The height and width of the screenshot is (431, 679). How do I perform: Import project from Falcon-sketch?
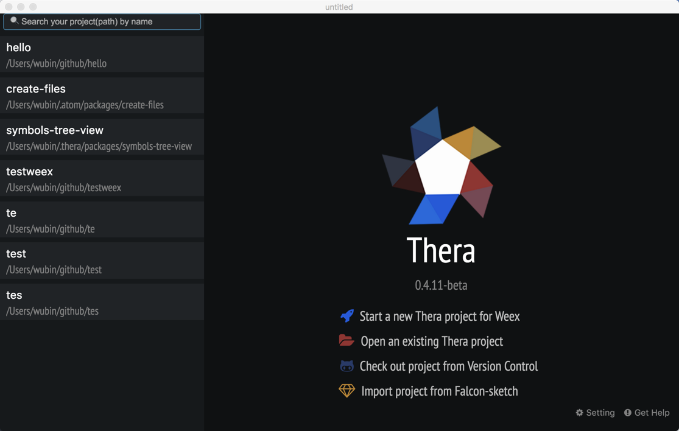point(439,391)
